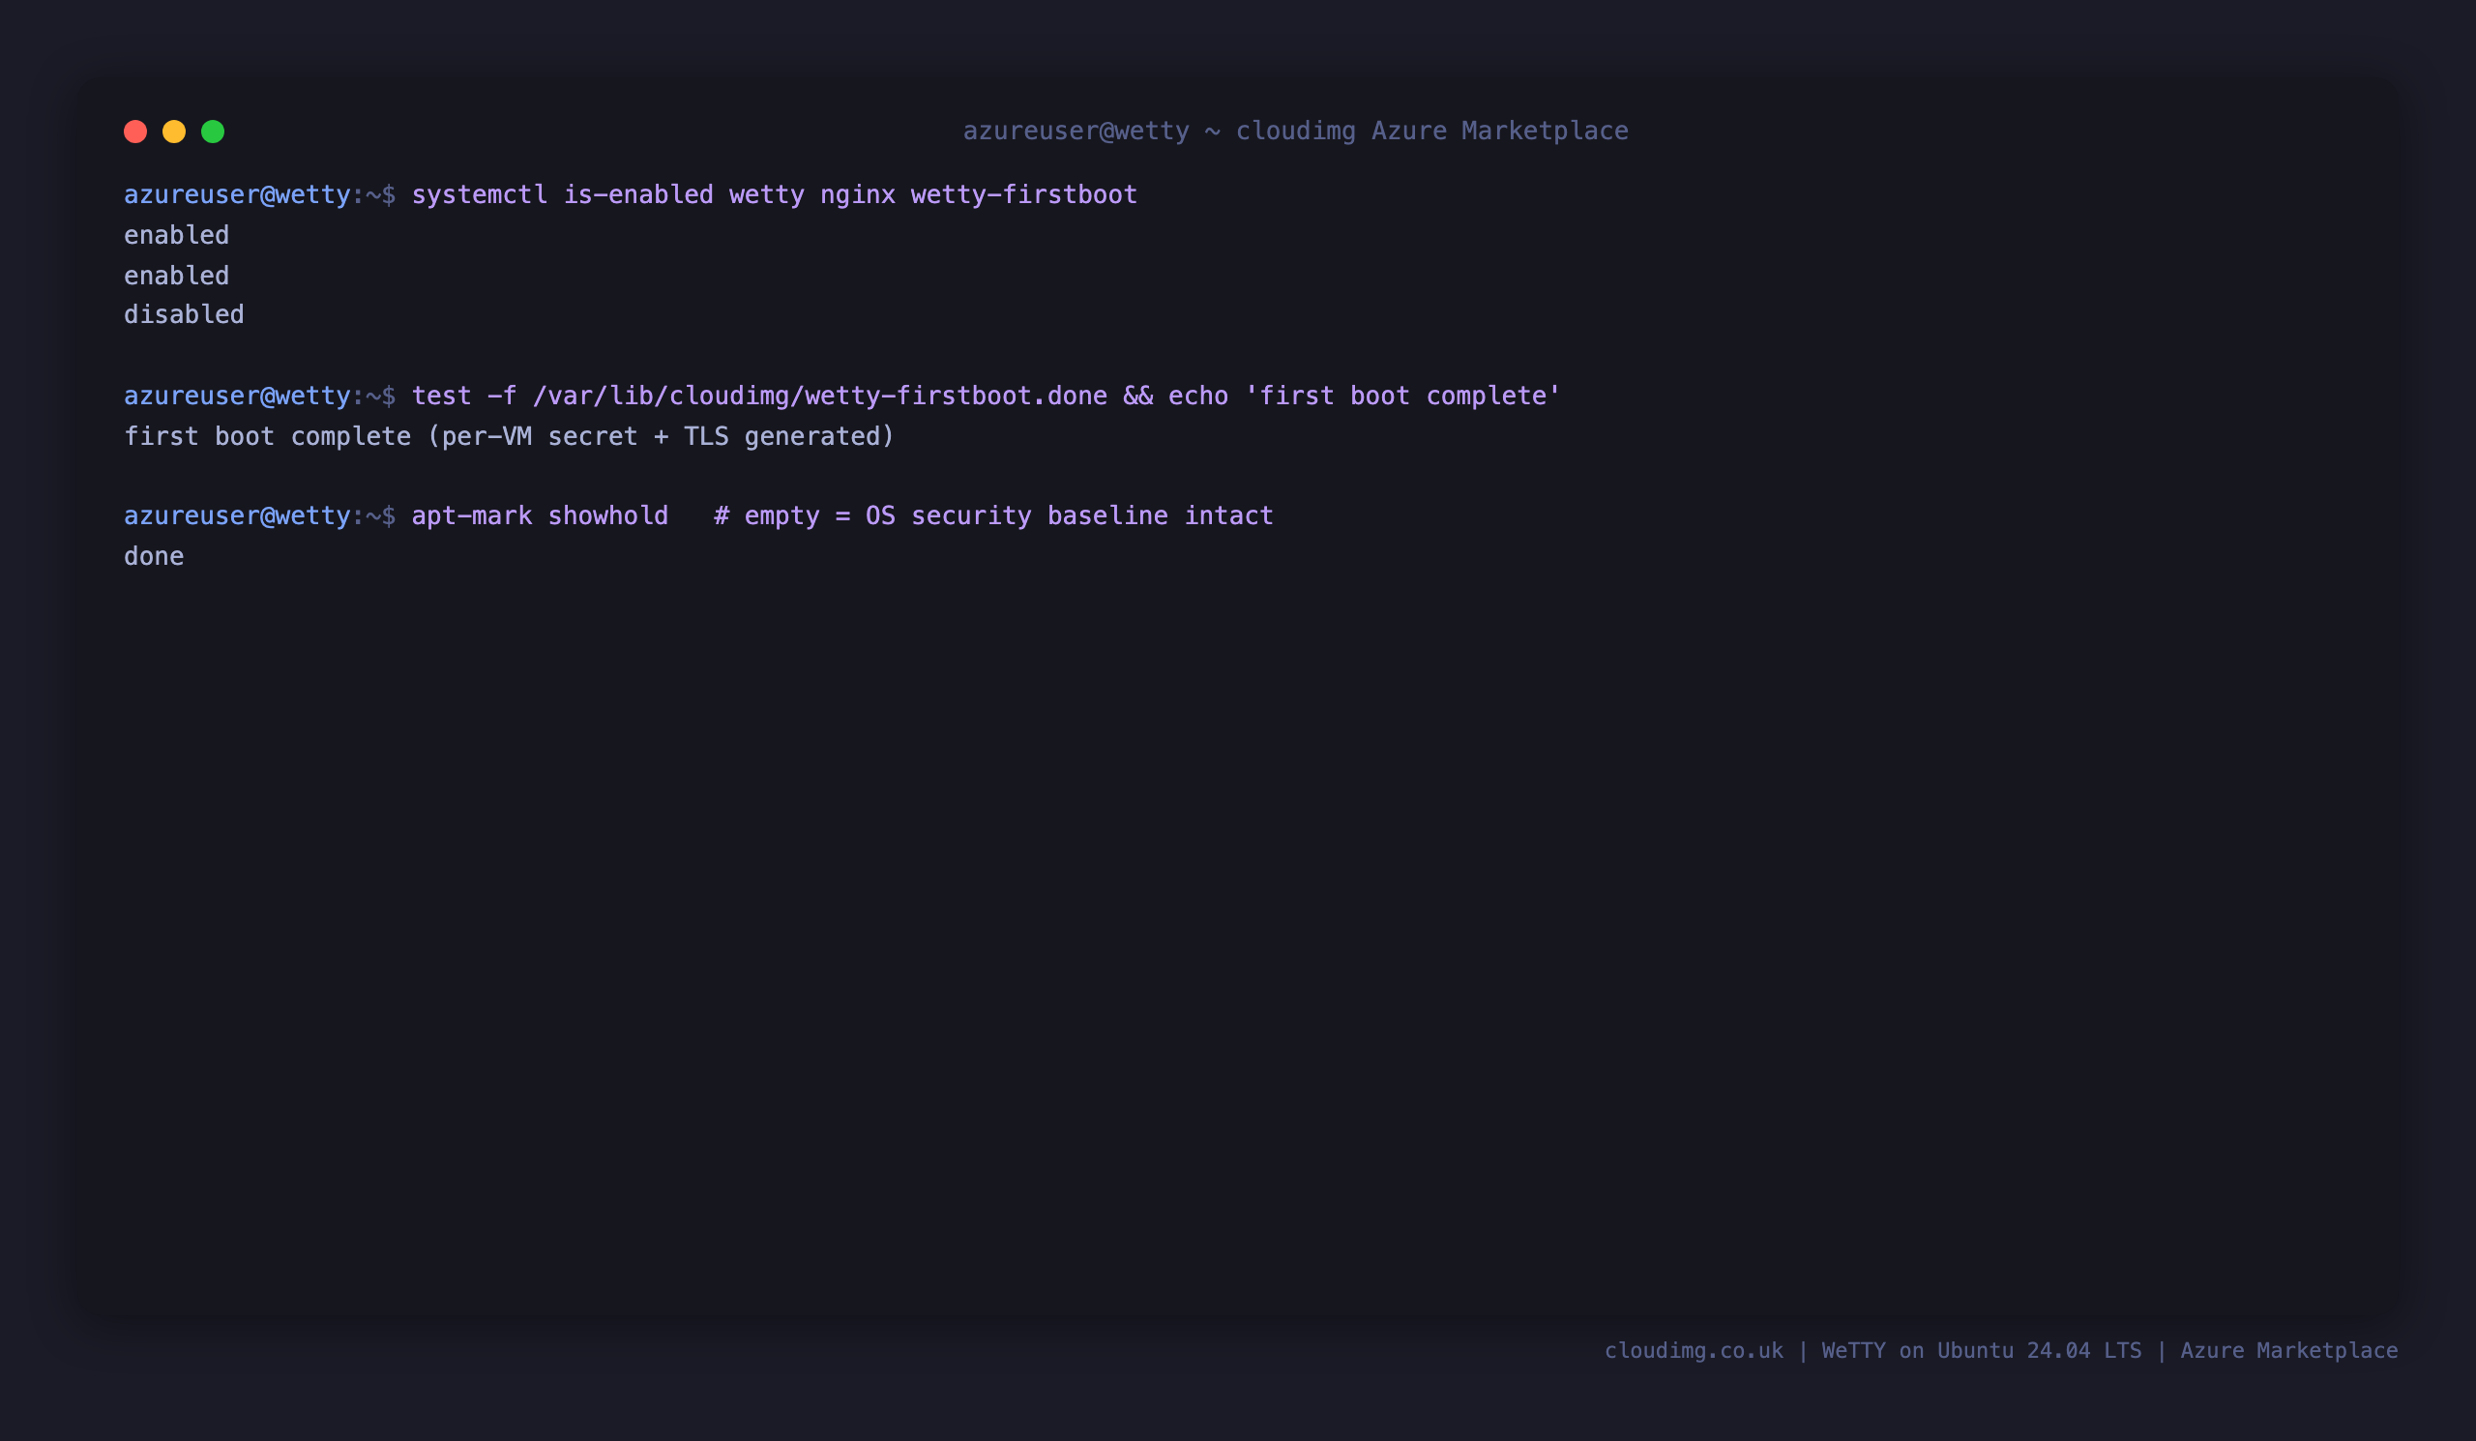Click the footer text 'WeTTY on Ubuntu 24.04 LTS'

click(x=1981, y=1351)
